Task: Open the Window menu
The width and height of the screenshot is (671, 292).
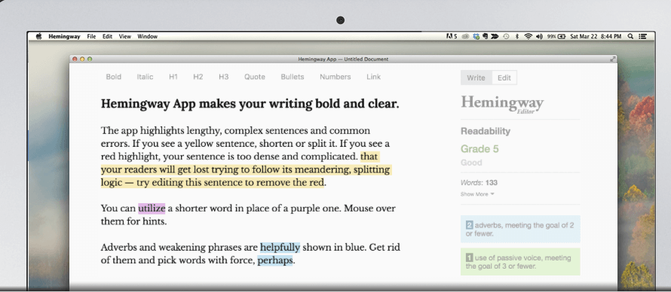Action: point(147,37)
